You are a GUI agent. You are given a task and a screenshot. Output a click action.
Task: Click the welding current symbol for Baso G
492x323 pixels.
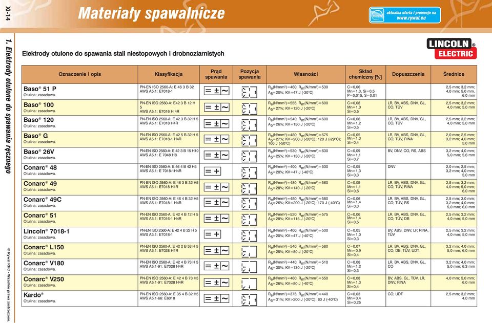(216, 139)
